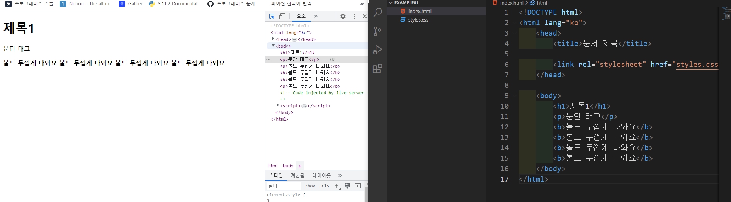Viewport: 731px width, 202px height.
Task: Add a new style rule with plus icon
Action: tap(337, 186)
